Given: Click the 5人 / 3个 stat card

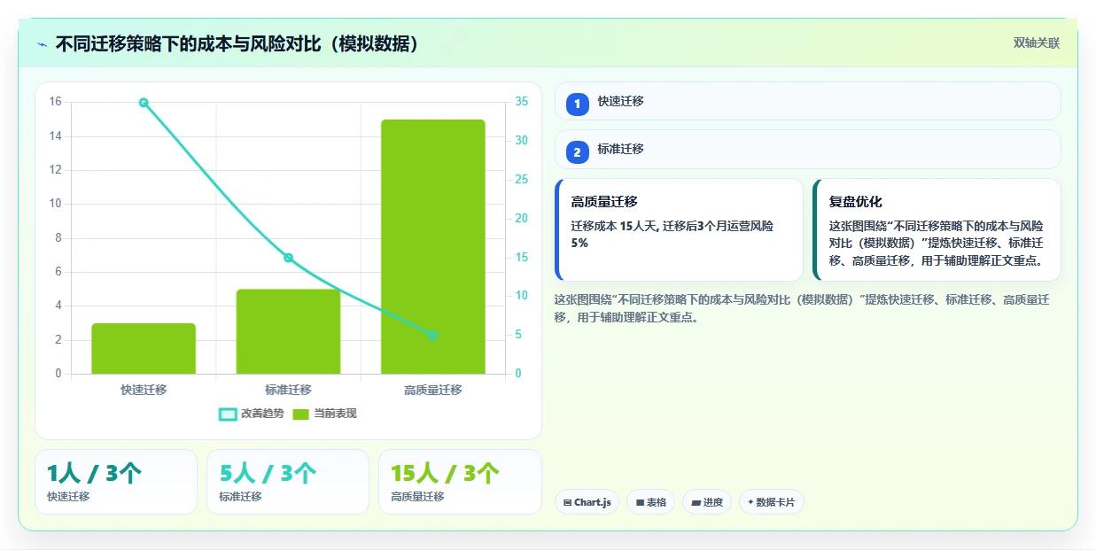Looking at the screenshot, I should (288, 482).
